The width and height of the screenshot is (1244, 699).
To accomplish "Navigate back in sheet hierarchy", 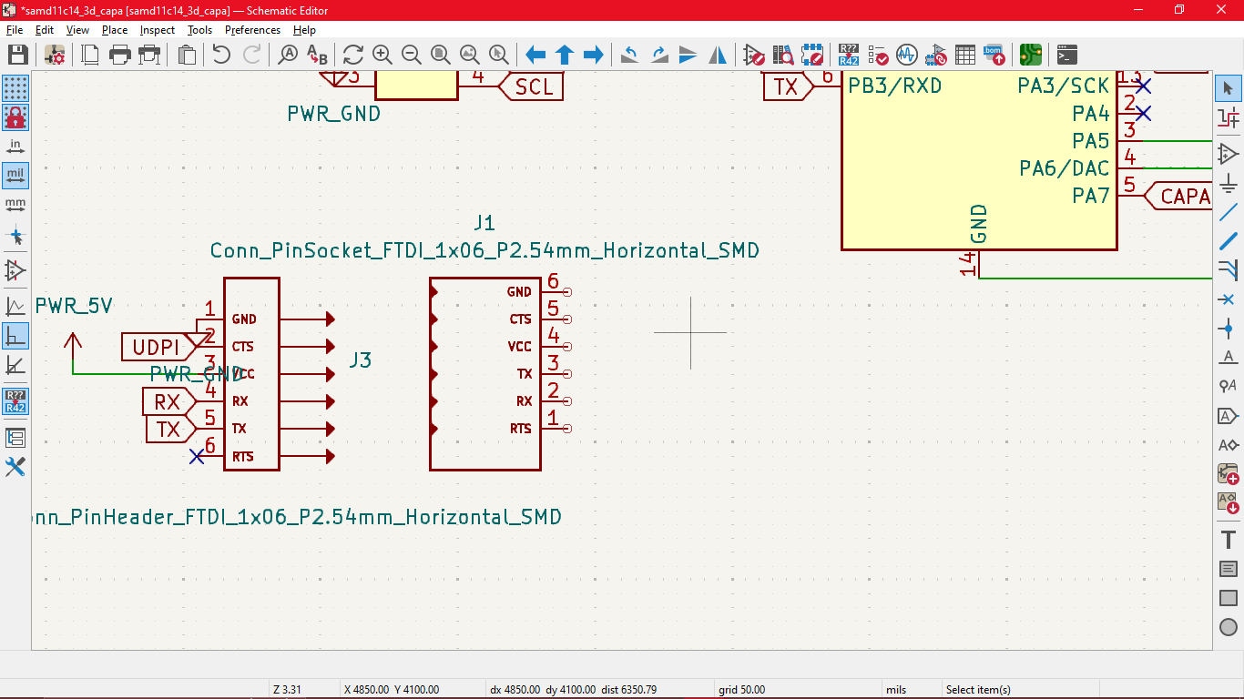I will pyautogui.click(x=535, y=55).
